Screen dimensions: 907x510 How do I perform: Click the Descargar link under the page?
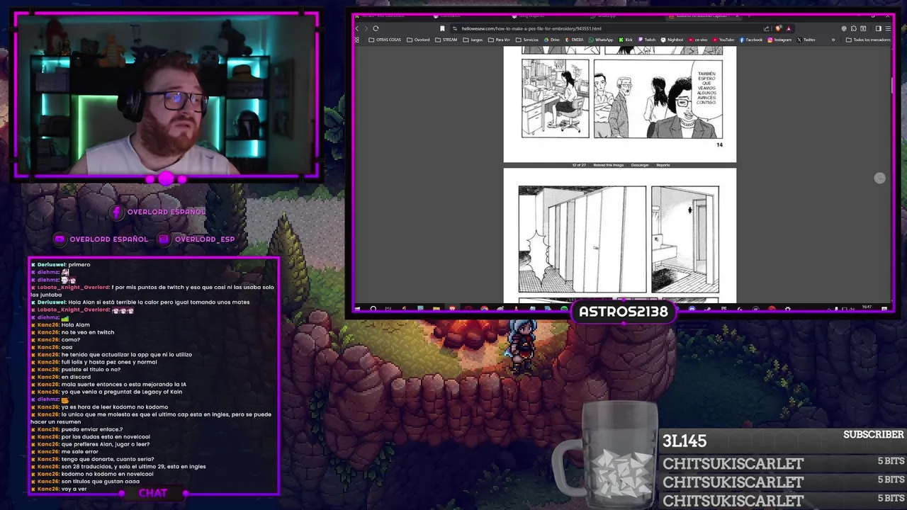tap(640, 165)
